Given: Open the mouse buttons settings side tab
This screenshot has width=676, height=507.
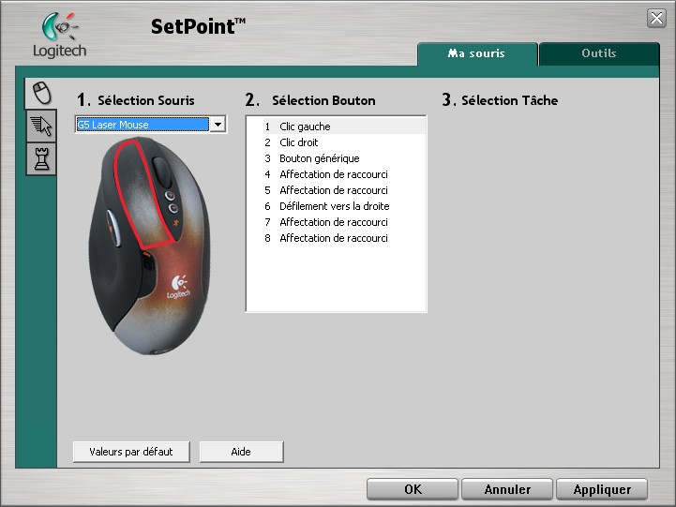Looking at the screenshot, I should pos(40,93).
